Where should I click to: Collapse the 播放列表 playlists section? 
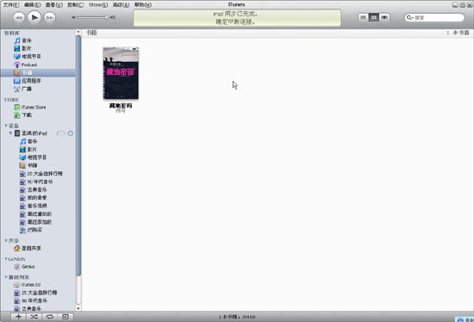[6, 276]
